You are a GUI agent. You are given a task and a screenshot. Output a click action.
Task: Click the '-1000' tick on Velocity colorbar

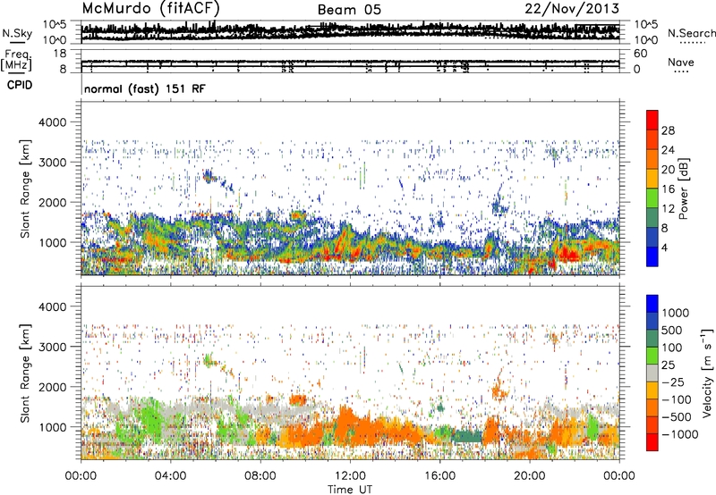[x=679, y=434]
